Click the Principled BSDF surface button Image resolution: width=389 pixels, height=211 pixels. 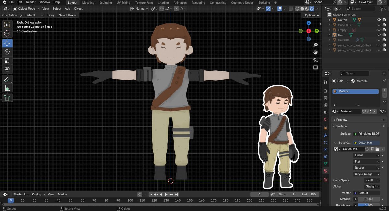(367, 134)
